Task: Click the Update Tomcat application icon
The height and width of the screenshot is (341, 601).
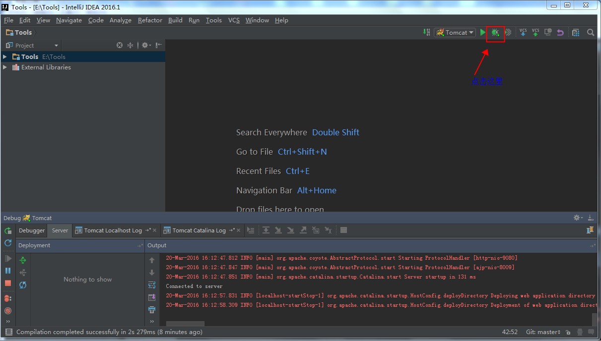Action: (x=8, y=243)
